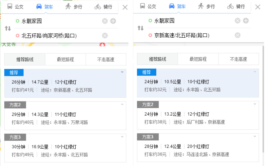Swap start and destination in left panel
This screenshot has height=166, width=269.
coord(8,28)
